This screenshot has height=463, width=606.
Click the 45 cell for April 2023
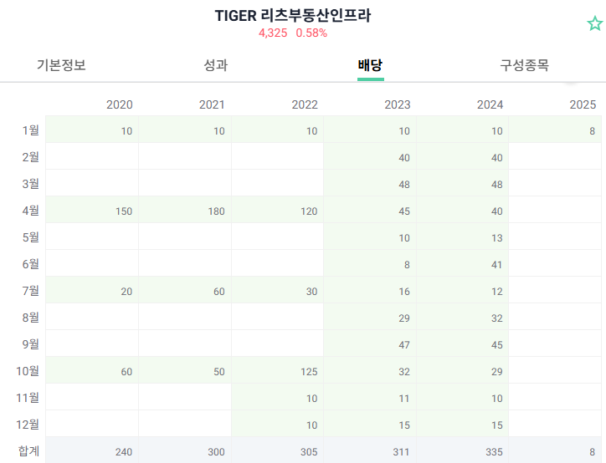click(370, 210)
